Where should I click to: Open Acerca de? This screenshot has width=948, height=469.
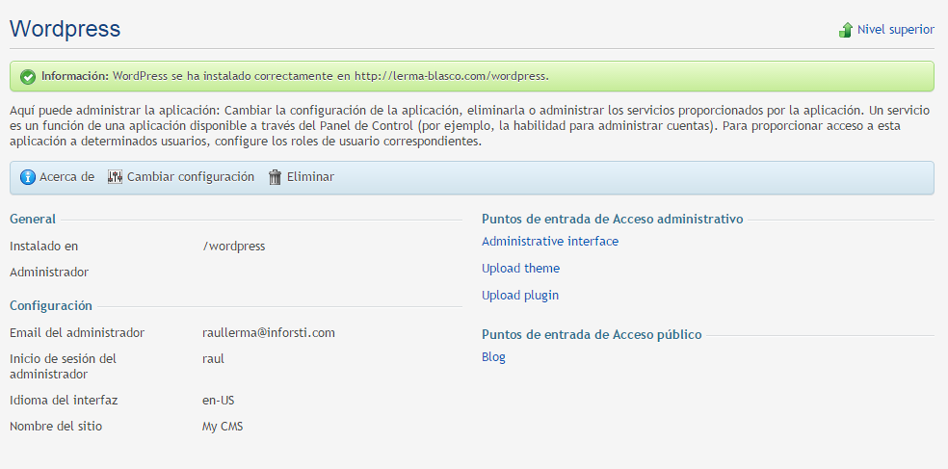(66, 177)
